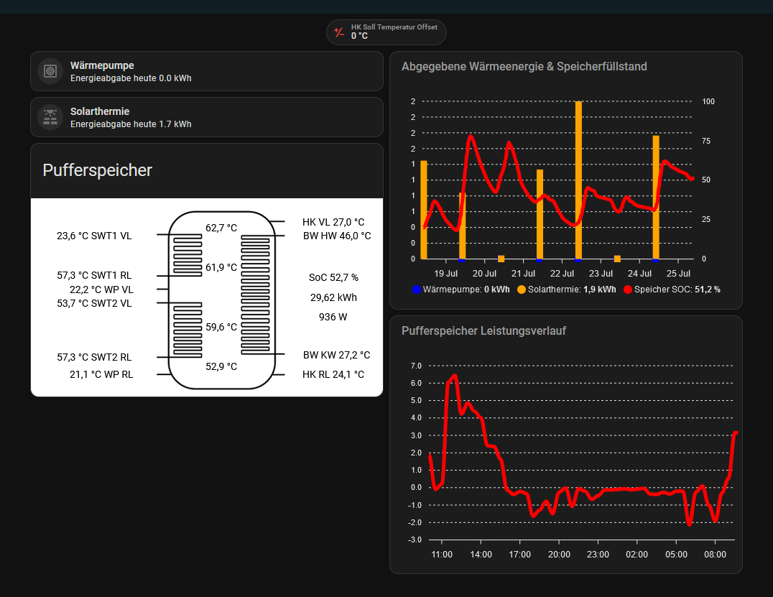Viewport: 773px width, 597px height.
Task: Click the SoC 52,7 % value
Action: 333,277
